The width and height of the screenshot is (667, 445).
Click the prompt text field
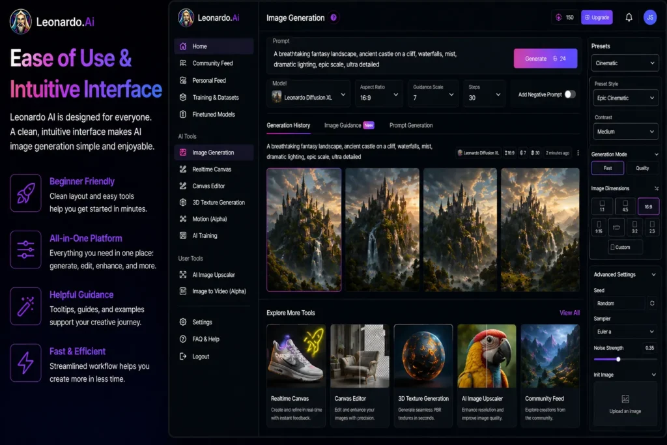tap(390, 59)
